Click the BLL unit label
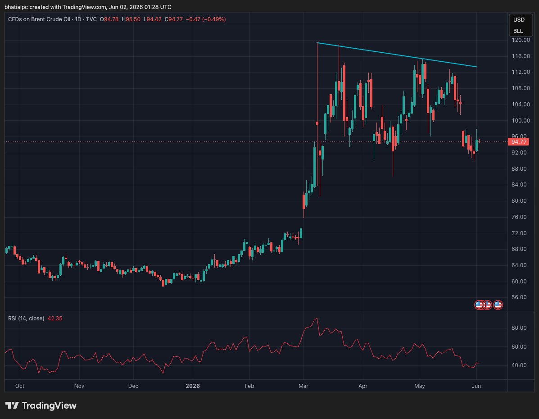Image resolution: width=539 pixels, height=419 pixels. tap(518, 31)
